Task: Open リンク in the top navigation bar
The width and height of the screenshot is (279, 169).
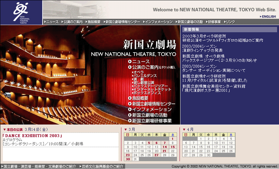Action: 229,22
